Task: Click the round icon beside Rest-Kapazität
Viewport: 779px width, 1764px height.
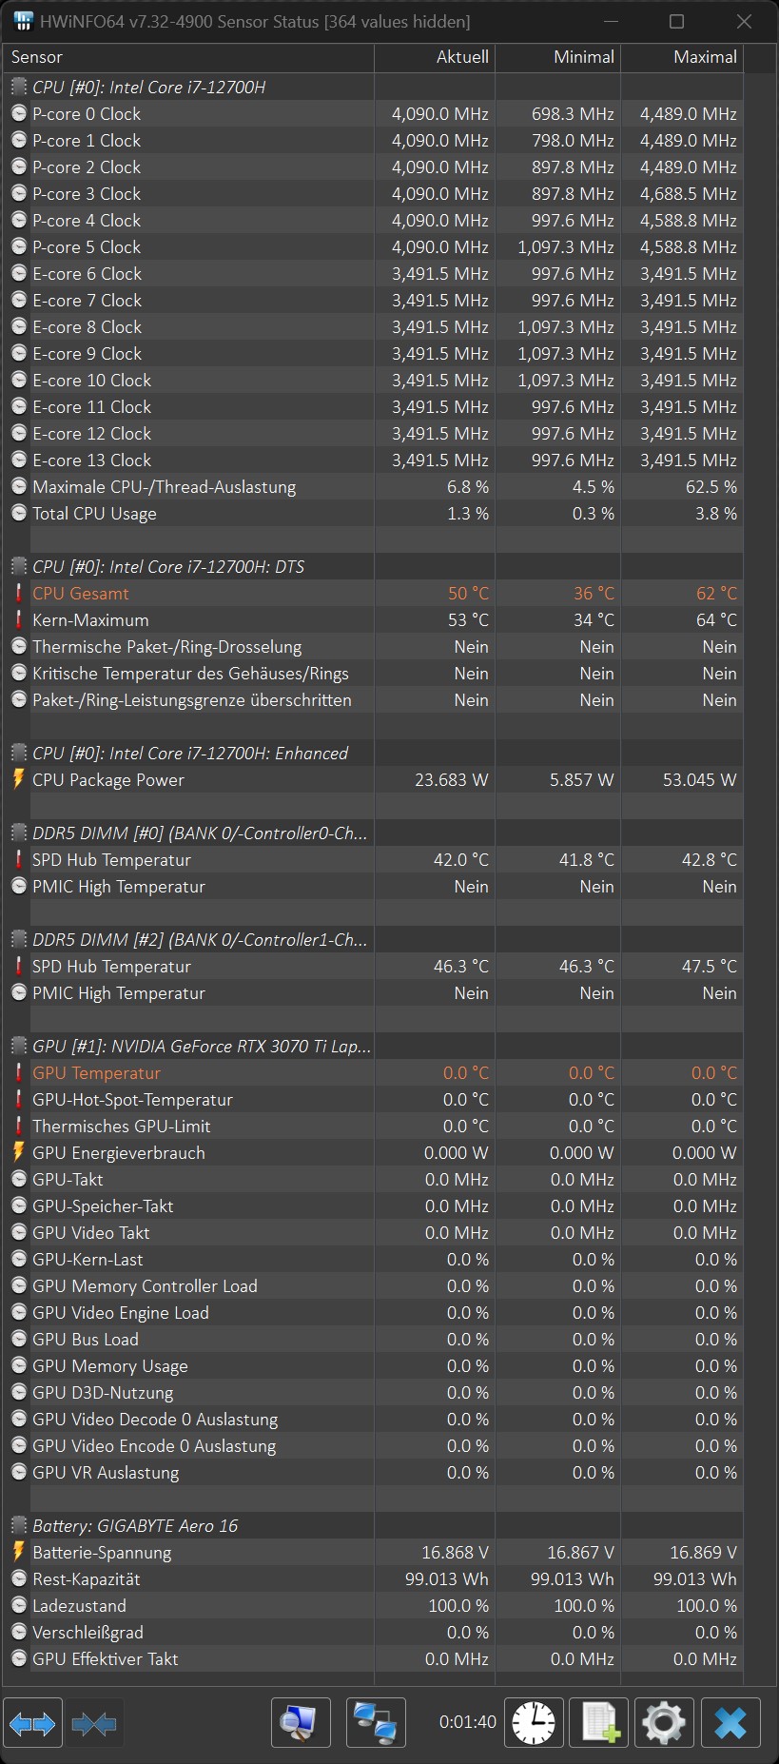Action: coord(19,1578)
